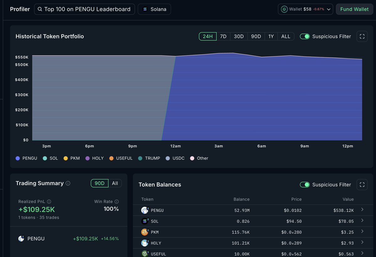376x257 pixels.
Task: Expand the HOLY row chevron
Action: click(362, 242)
